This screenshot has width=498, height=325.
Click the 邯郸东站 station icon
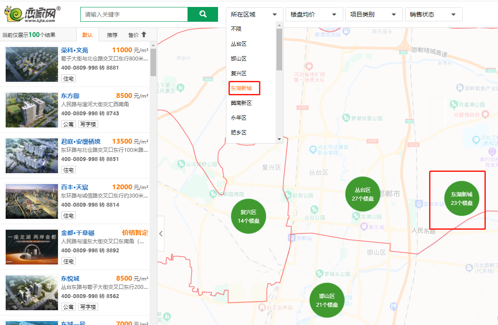click(419, 204)
